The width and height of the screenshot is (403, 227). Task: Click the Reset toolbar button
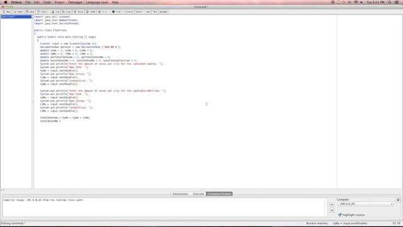[x=139, y=12]
